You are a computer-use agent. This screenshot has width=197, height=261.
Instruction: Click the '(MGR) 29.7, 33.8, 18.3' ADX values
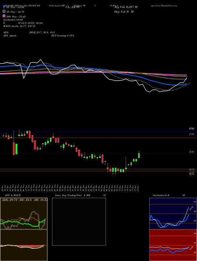coord(42,32)
